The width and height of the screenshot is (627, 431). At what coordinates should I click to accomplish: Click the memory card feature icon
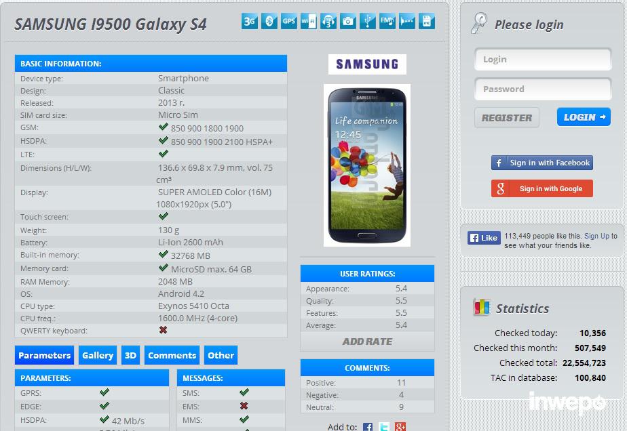coord(427,21)
